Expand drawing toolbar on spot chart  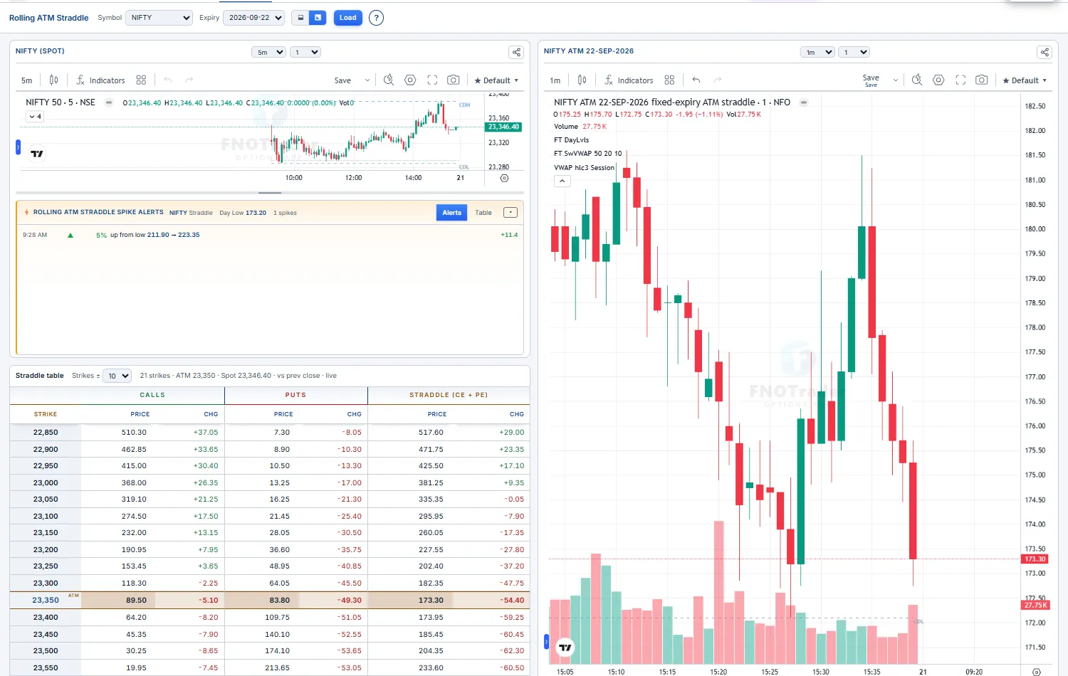pyautogui.click(x=18, y=147)
